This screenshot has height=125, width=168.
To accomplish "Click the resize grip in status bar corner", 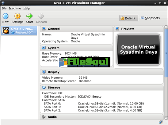I will click(x=166, y=123).
